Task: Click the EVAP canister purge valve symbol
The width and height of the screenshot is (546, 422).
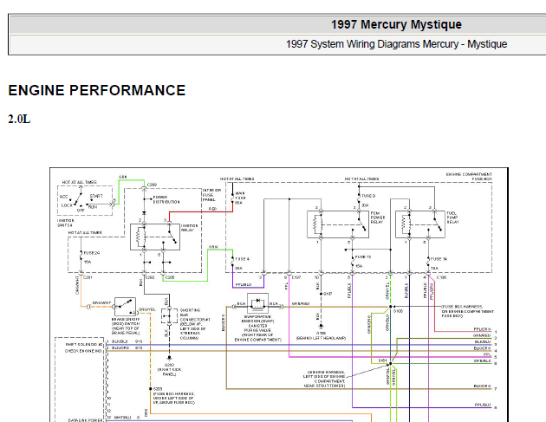Action: point(257,303)
